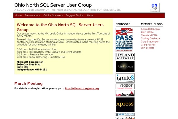Open the Coding Geekette blog link
The height and width of the screenshot is (119, 178).
(x=150, y=38)
